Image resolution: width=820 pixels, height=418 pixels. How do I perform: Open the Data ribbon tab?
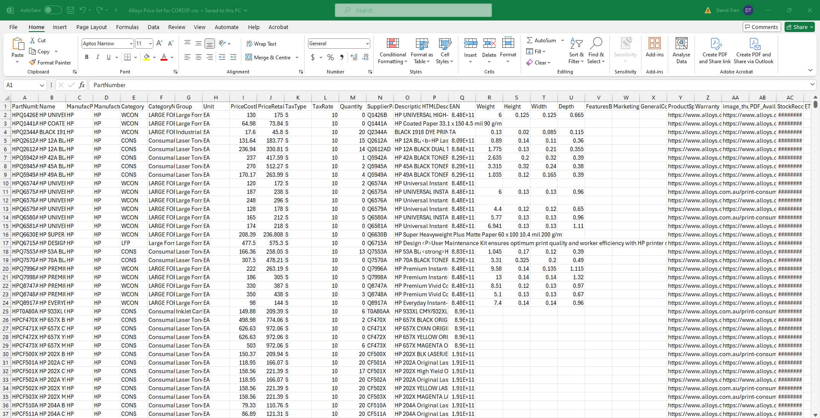(153, 27)
